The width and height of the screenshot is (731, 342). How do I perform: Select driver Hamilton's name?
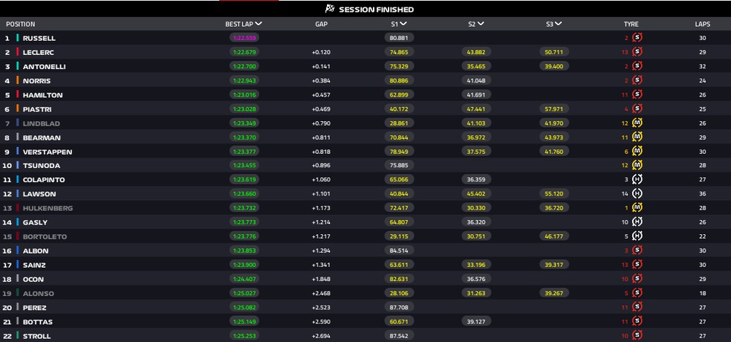click(x=42, y=95)
